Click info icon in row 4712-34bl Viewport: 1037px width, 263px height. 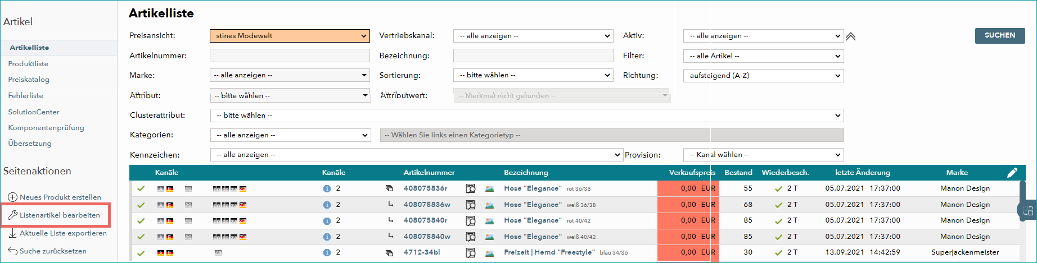coord(327,253)
